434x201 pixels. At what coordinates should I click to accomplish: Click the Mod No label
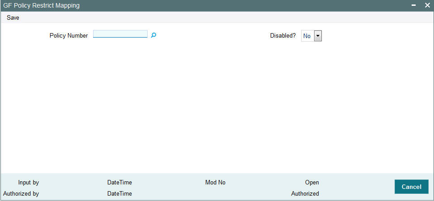point(215,183)
